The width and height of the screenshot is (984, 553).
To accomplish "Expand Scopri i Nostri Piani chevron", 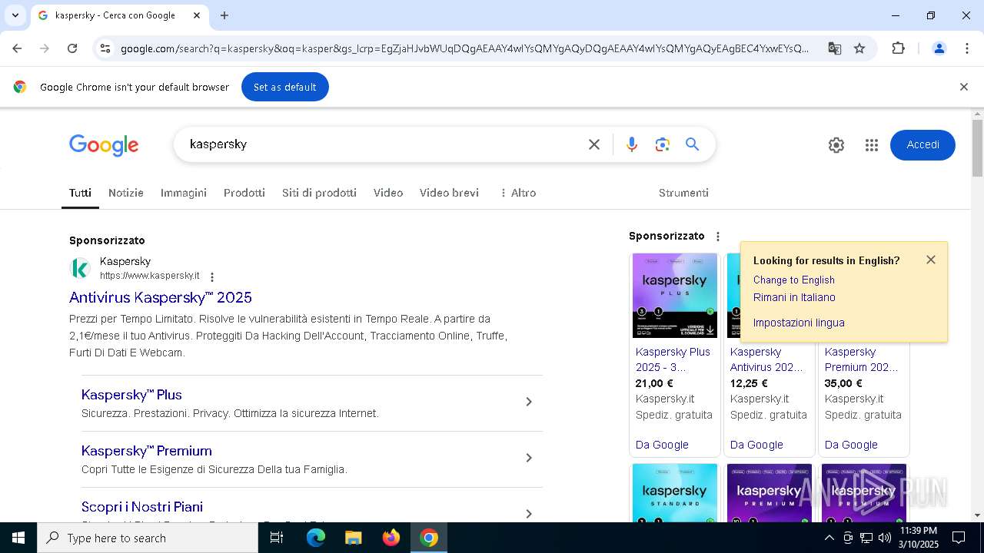I will (x=528, y=514).
